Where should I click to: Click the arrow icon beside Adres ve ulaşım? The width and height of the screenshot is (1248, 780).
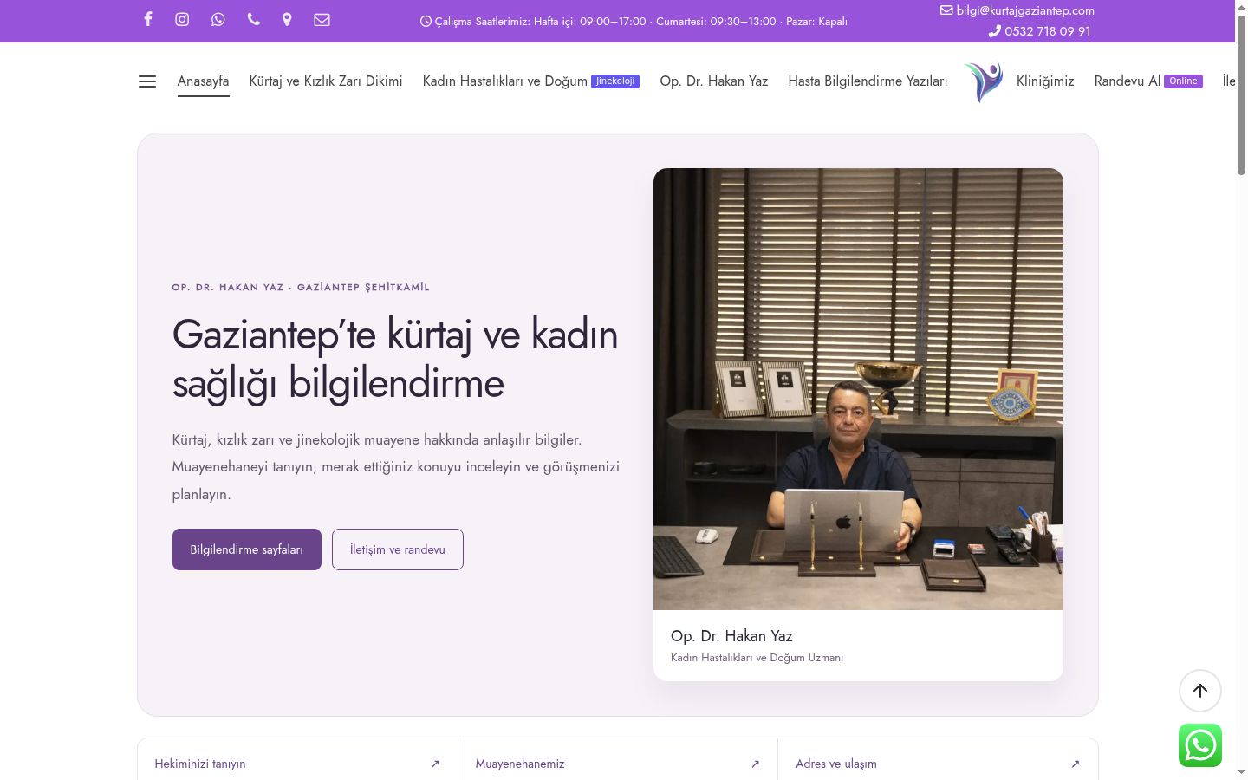pyautogui.click(x=1076, y=764)
